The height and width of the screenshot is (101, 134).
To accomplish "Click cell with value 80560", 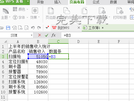I will pos(38,87).
